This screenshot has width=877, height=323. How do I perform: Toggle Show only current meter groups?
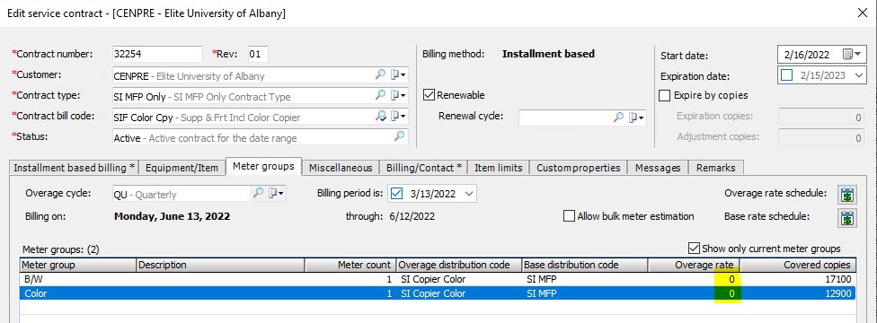(694, 249)
